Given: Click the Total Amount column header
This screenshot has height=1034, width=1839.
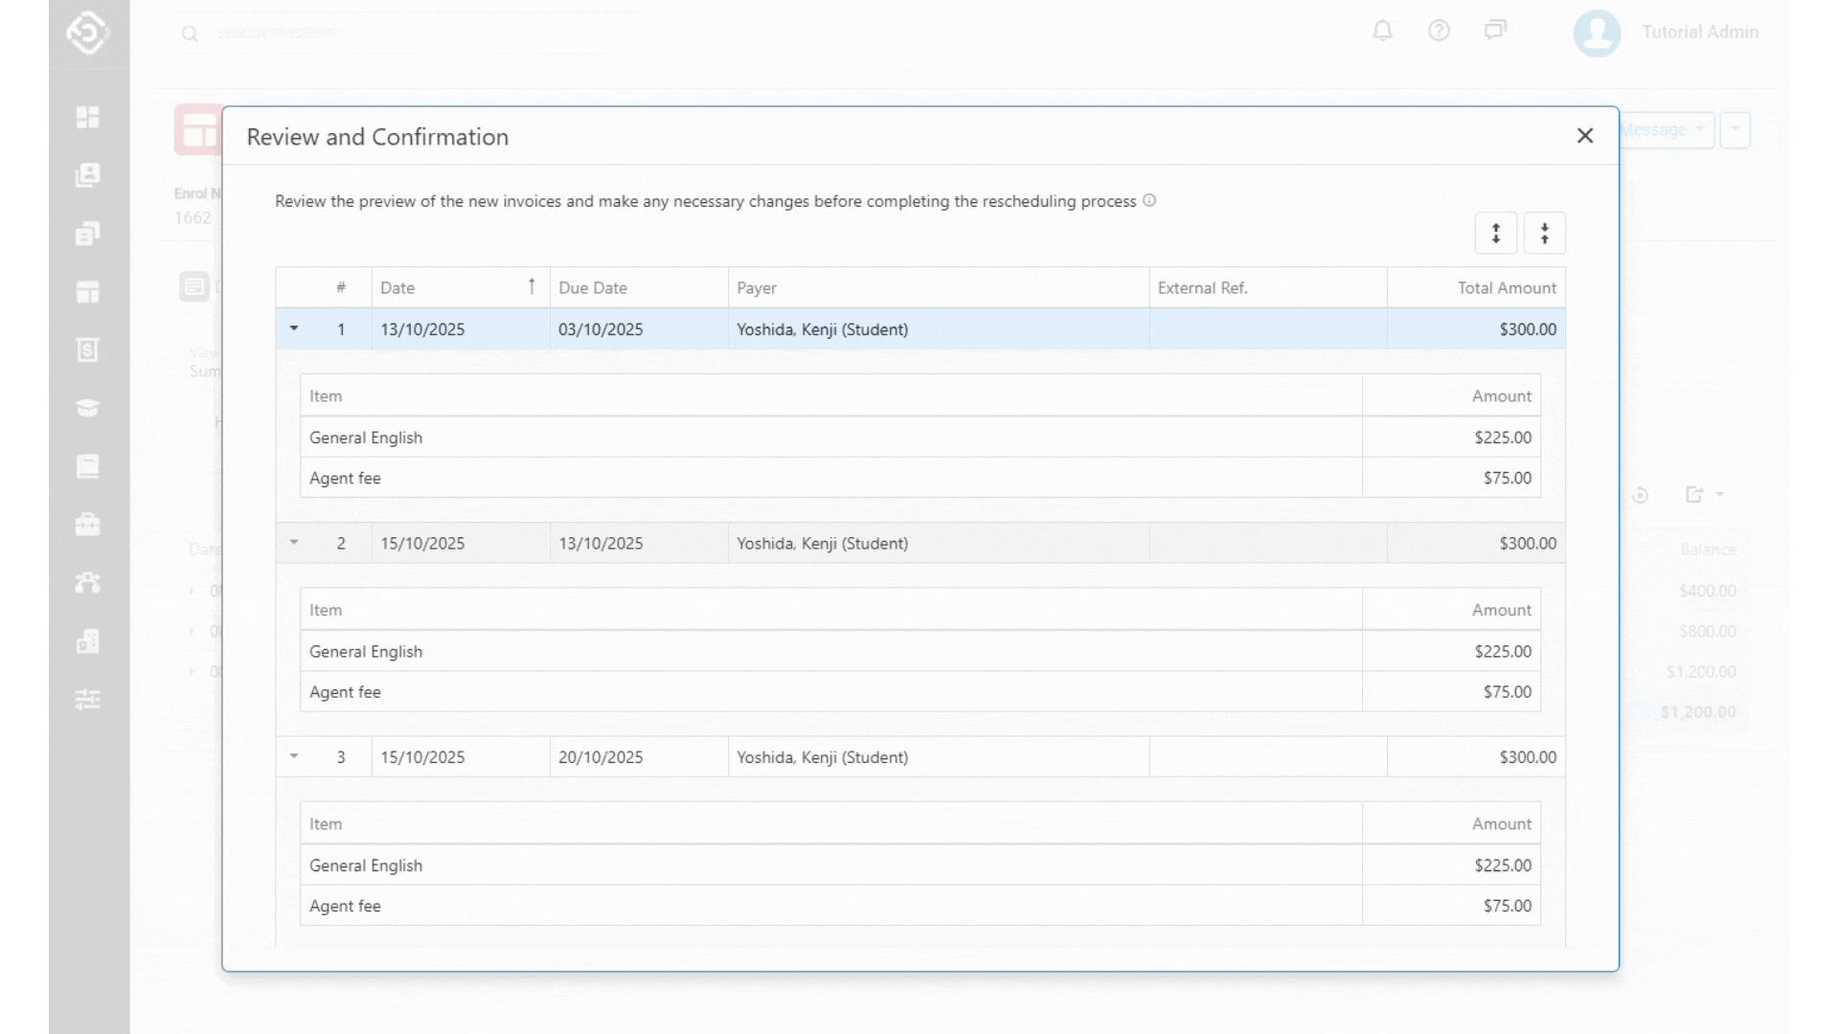Looking at the screenshot, I should [1506, 287].
